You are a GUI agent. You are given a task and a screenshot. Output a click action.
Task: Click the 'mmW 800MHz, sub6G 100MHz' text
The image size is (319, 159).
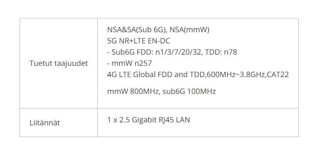[x=161, y=91]
